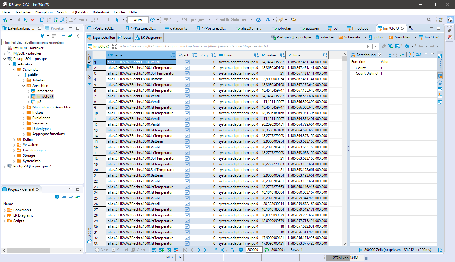
Task: Click the Project panel settings gear icon
Action: click(57, 197)
